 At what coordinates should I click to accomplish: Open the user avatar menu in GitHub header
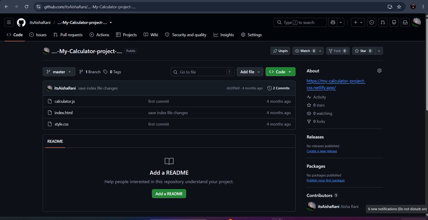pyautogui.click(x=416, y=22)
